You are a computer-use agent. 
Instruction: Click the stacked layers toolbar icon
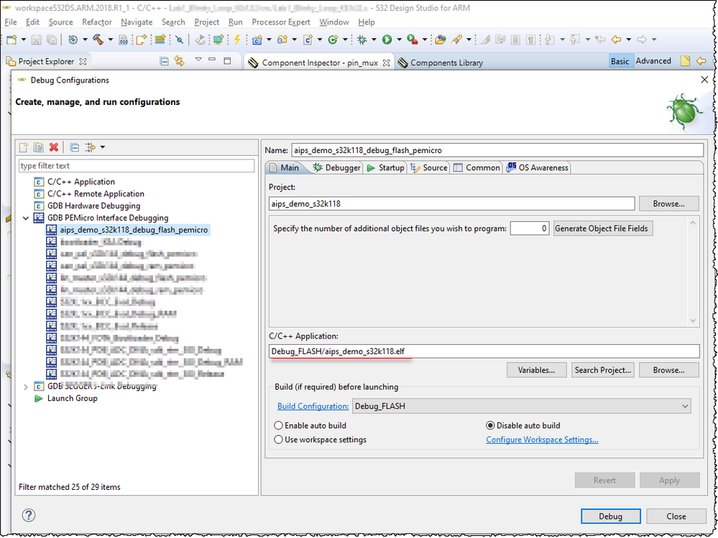160,40
